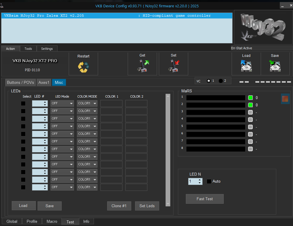Click the Restart recycle arrows icon
The height and width of the screenshot is (226, 293).
click(83, 67)
